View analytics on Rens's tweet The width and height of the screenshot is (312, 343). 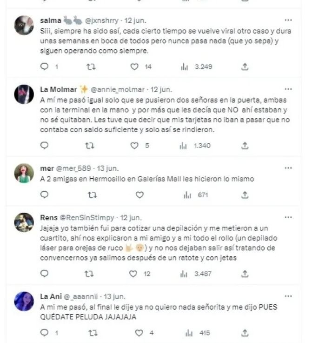pyautogui.click(x=195, y=274)
